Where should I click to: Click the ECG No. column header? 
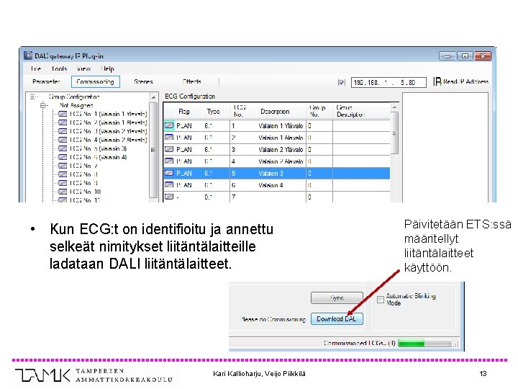pos(240,111)
